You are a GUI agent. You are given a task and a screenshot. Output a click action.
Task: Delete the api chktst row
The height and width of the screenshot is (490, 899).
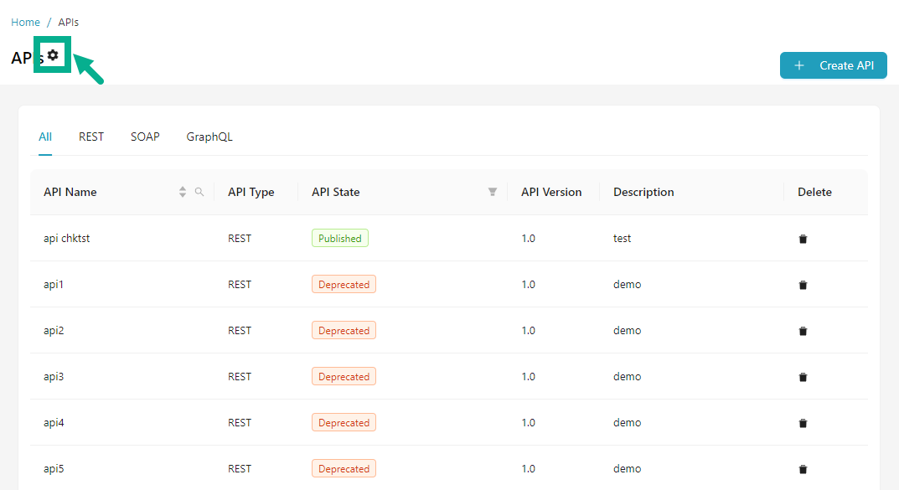803,239
